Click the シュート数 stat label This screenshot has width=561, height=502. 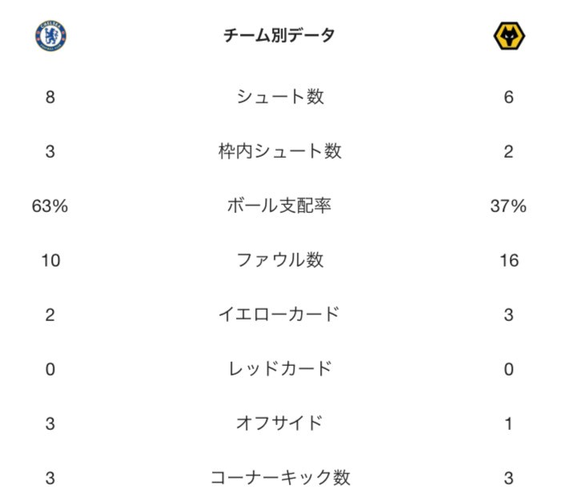pyautogui.click(x=280, y=97)
